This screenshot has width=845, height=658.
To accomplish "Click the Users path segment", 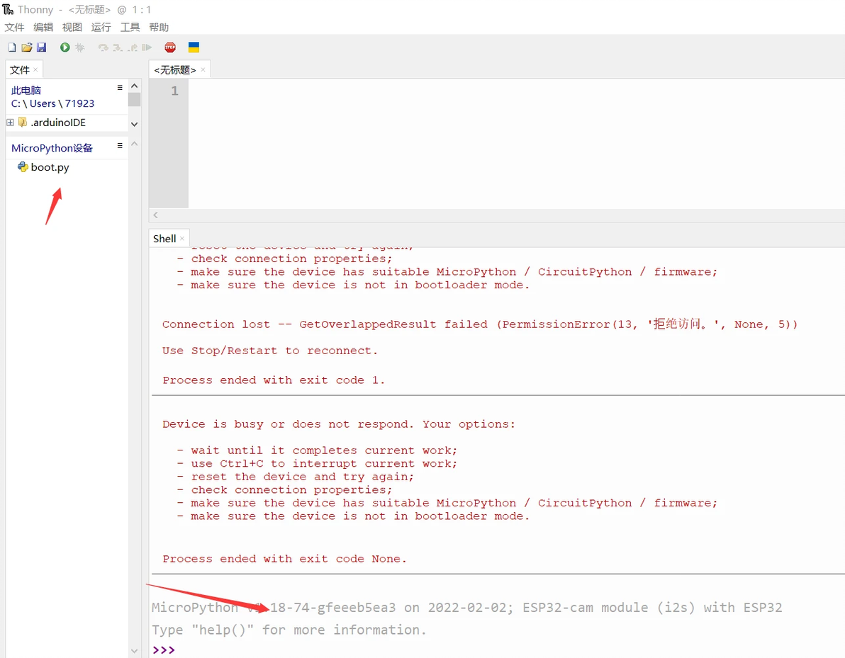I will coord(43,103).
